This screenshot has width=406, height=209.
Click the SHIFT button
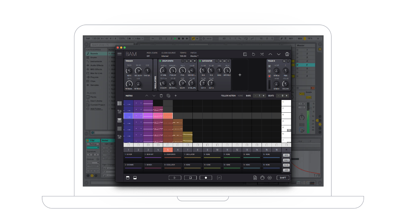(283, 178)
